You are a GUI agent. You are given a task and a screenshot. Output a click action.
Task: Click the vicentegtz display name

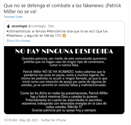(19, 26)
